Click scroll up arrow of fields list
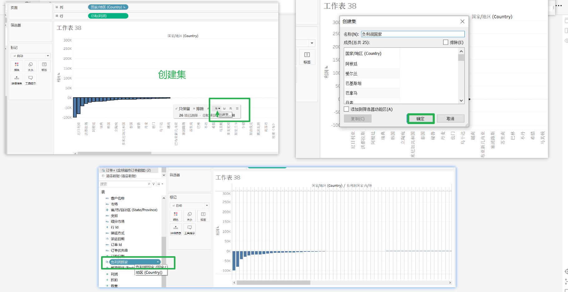This screenshot has height=292, width=568. [x=164, y=198]
